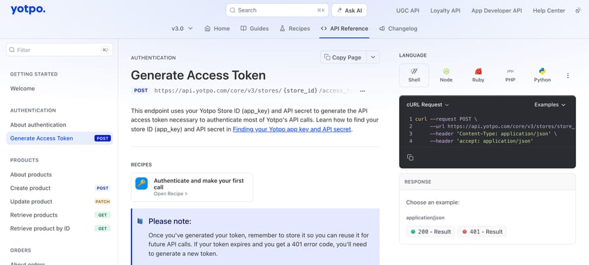Open the Recipes tab
This screenshot has width=589, height=265.
295,29
